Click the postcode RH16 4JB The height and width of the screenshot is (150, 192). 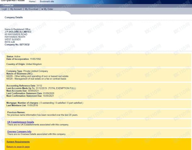(10, 42)
